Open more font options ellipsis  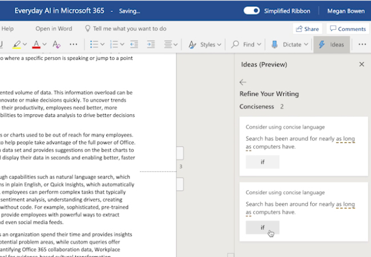coord(74,44)
